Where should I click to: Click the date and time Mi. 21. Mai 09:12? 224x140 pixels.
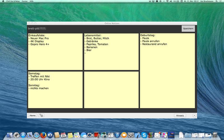coord(191,1)
